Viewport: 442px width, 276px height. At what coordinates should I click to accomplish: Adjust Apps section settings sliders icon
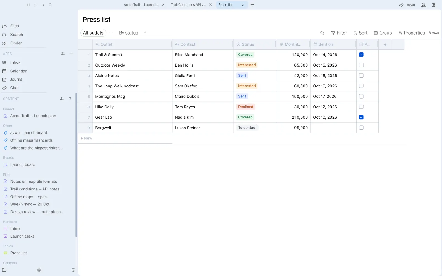click(63, 54)
